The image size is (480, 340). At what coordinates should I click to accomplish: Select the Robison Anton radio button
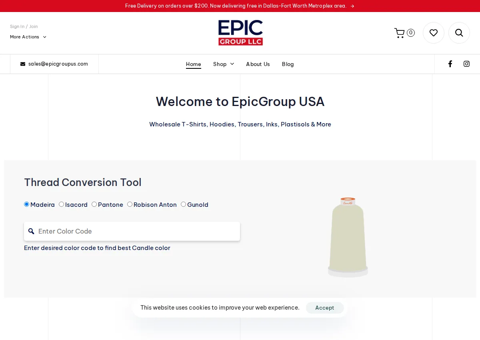click(130, 204)
